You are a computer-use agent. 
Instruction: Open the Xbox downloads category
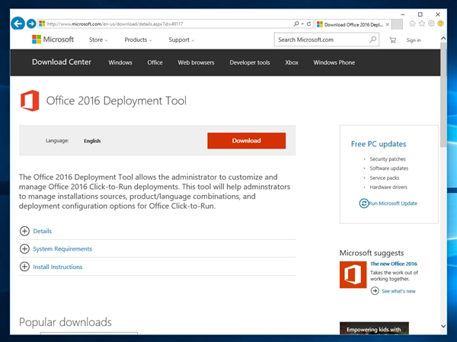(292, 62)
